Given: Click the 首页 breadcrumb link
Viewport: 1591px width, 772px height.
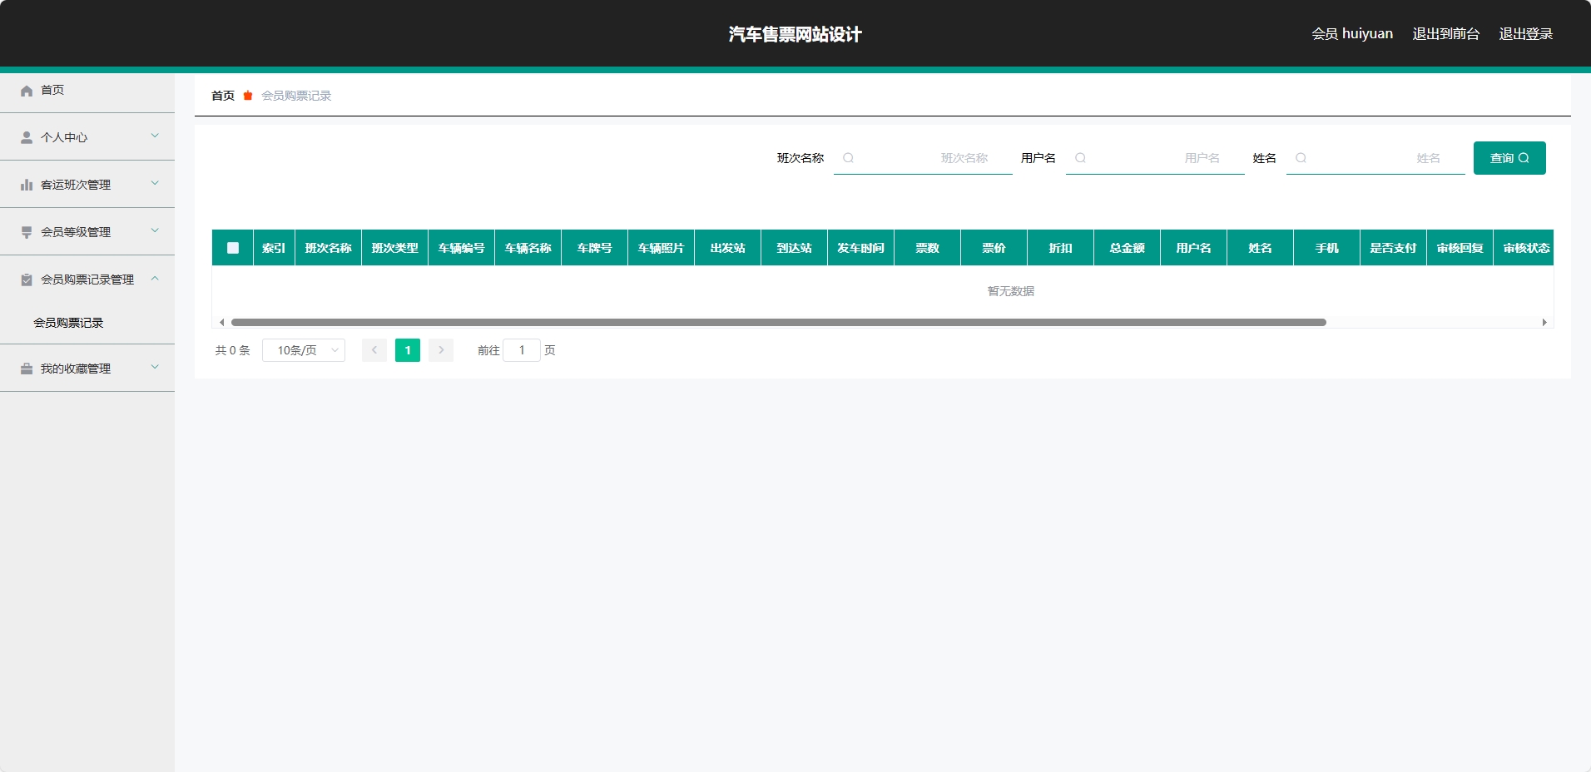Looking at the screenshot, I should coord(221,96).
